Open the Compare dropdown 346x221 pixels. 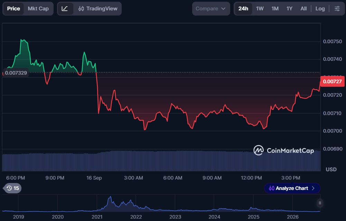tap(211, 9)
